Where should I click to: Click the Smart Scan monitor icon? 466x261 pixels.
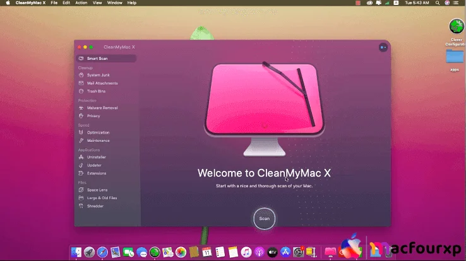tap(81, 59)
